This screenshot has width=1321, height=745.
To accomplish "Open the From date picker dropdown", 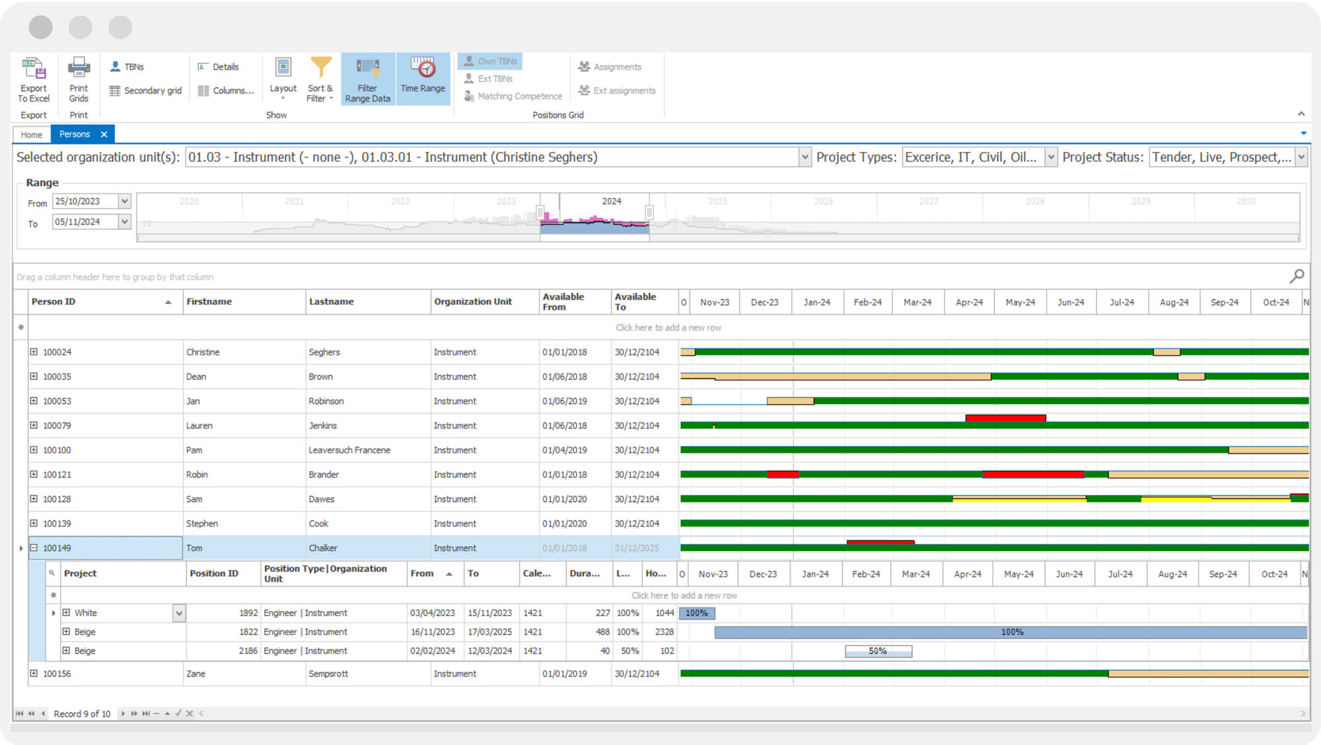I will click(124, 201).
